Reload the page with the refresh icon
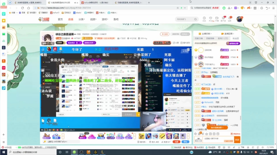277x155 pixels. [22, 8]
